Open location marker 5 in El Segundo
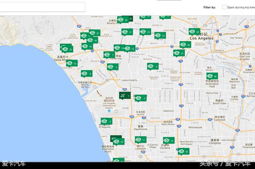This screenshot has width=255, height=169. (106, 121)
